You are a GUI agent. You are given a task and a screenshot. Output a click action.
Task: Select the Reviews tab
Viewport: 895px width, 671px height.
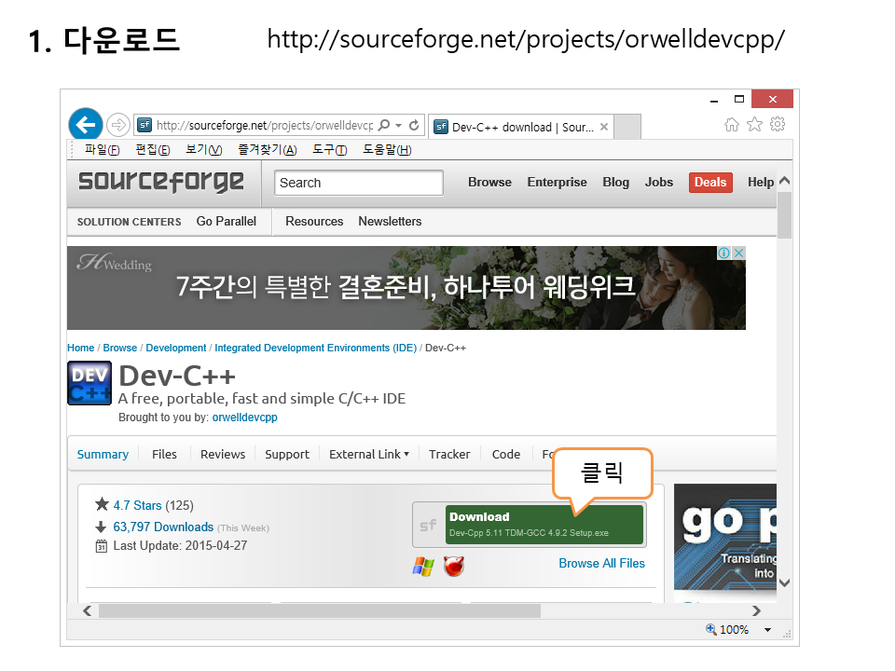pyautogui.click(x=223, y=454)
